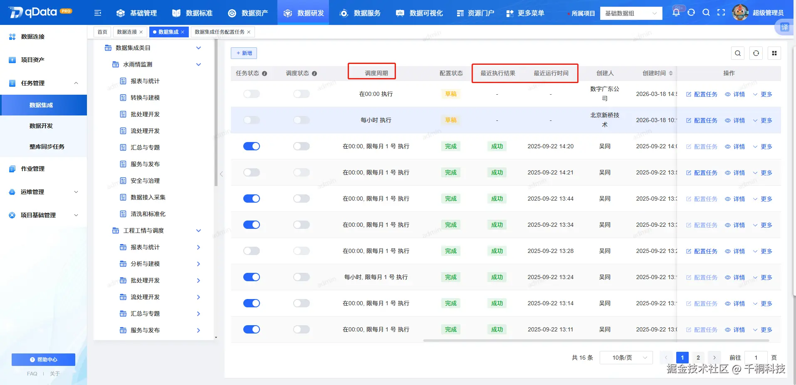Open the 10条/页 page size dropdown
This screenshot has width=796, height=385.
coord(626,358)
